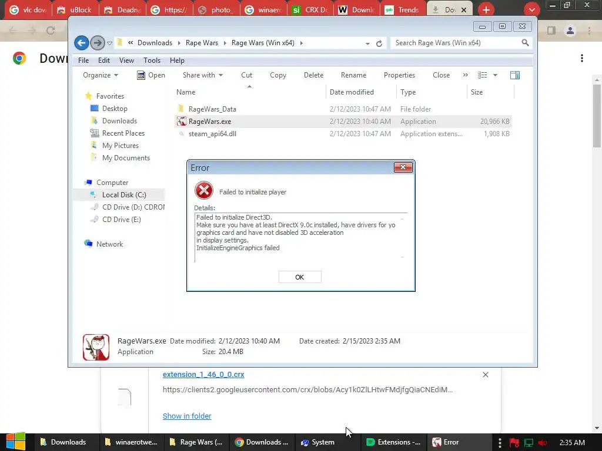
Task: Click OK in the Error dialog
Action: tap(300, 277)
